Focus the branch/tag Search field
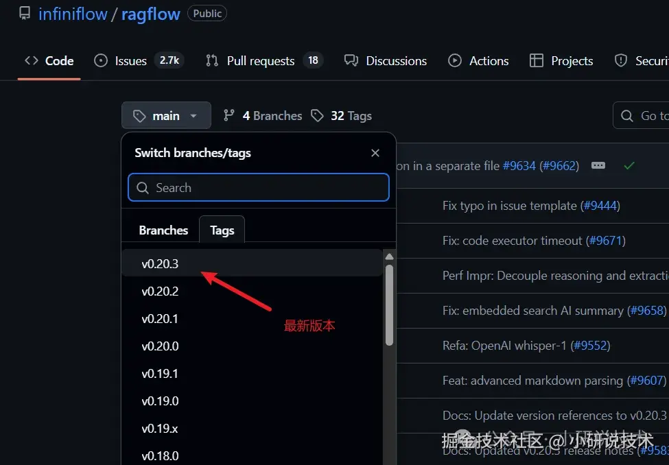The image size is (669, 465). point(259,187)
